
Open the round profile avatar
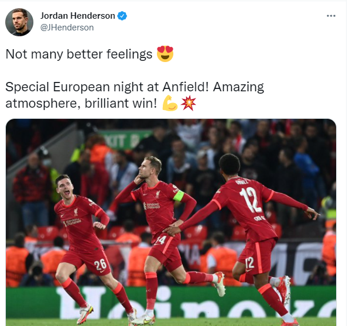19,22
